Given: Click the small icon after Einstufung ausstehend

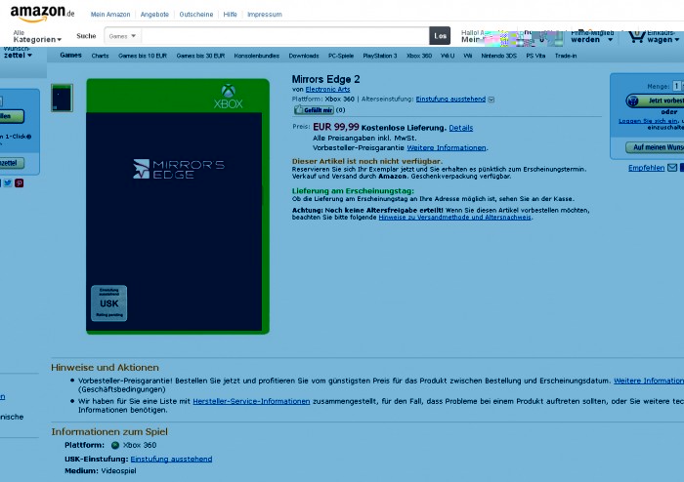Looking at the screenshot, I should click(x=492, y=99).
